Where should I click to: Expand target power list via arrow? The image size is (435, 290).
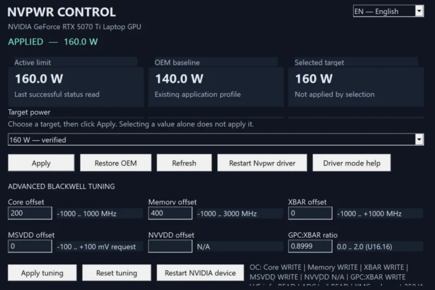pyautogui.click(x=419, y=140)
